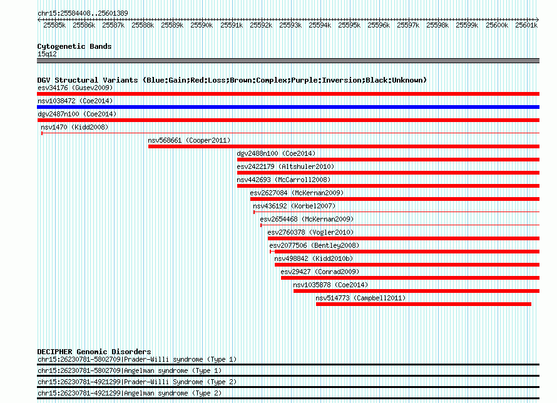Select the red bar under nsv568661

[x=344, y=146]
